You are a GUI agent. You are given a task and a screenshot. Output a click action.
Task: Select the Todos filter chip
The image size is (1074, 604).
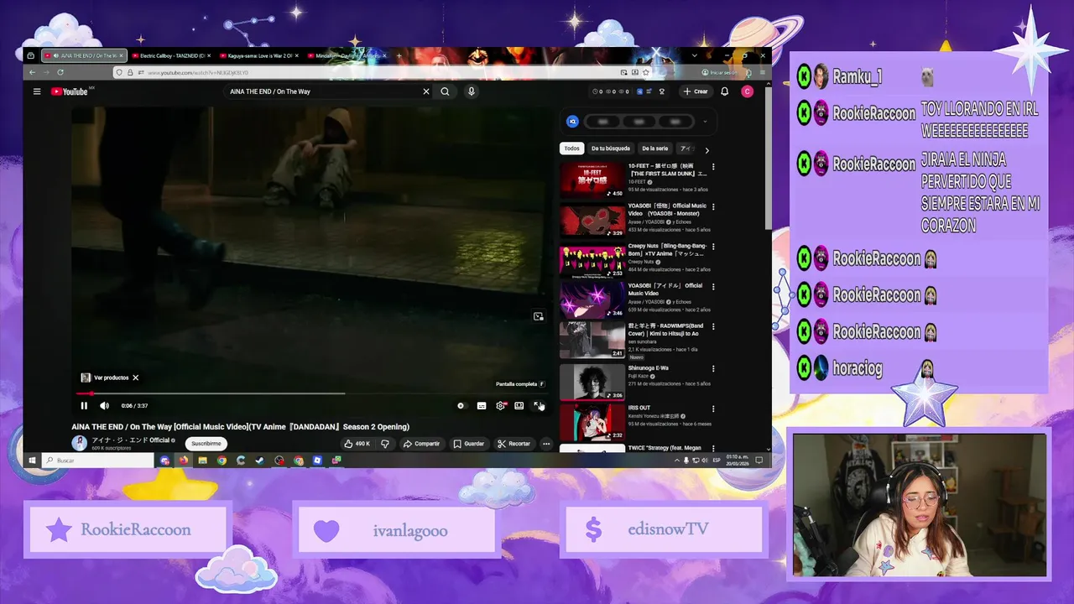coord(572,148)
